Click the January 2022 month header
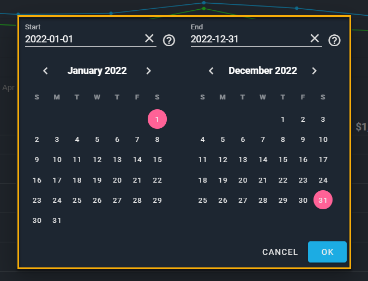The image size is (368, 281). 97,71
